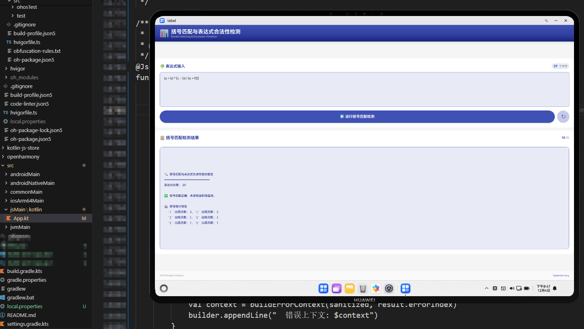Click the bar chart logo in app header

point(164,34)
